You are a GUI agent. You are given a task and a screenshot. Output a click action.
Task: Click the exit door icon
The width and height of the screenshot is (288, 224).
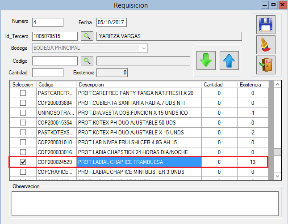(x=266, y=65)
